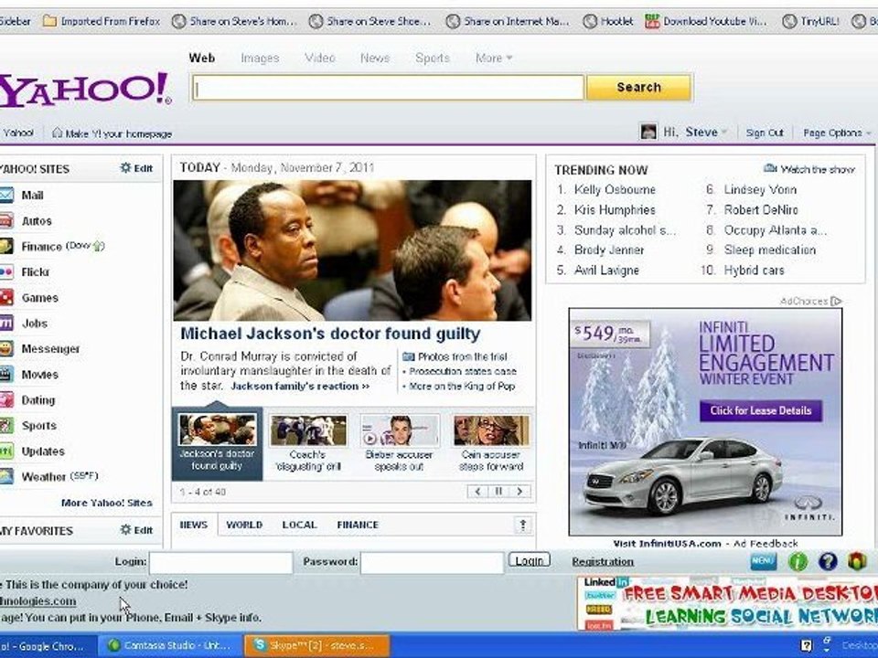
Task: Select Jackson's doctor found guilty thumbnail
Action: (x=217, y=443)
